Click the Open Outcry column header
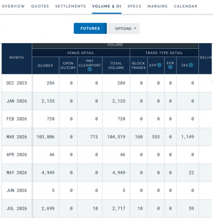 [68, 65]
